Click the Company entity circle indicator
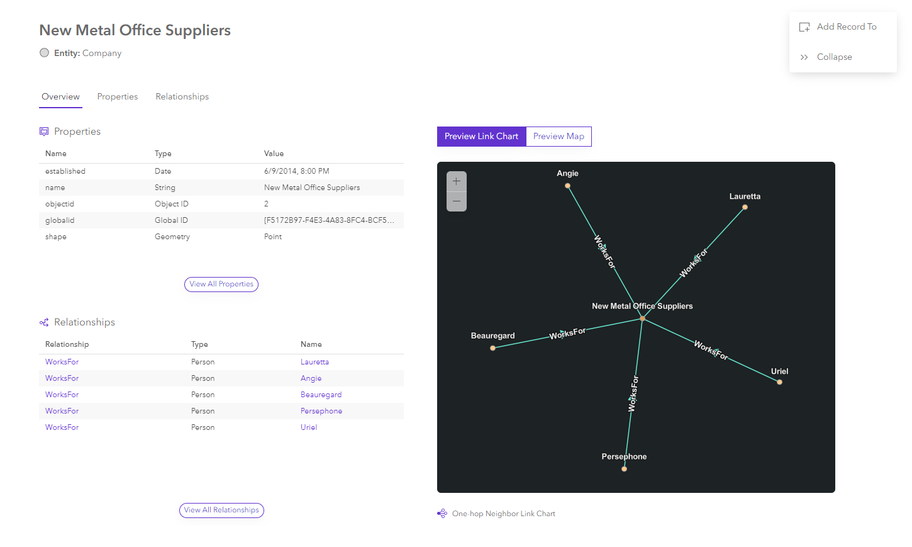The image size is (912, 547). (x=44, y=52)
